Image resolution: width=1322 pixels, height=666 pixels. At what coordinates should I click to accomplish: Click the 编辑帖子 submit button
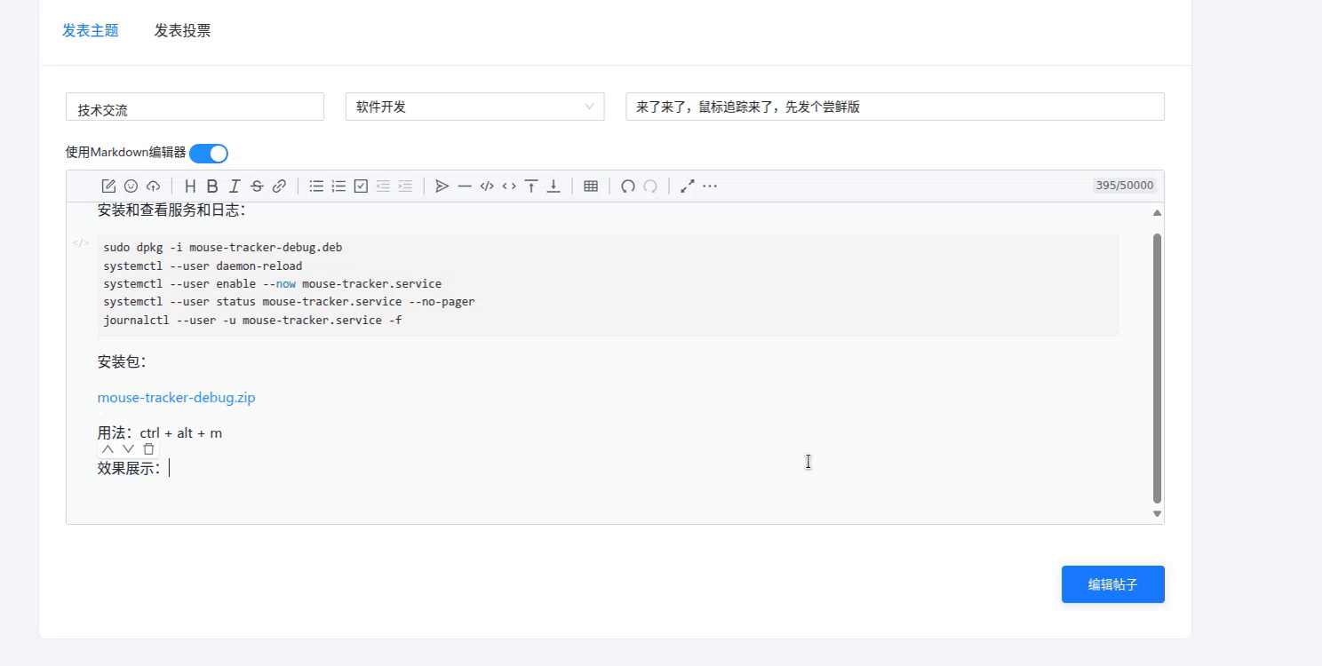pyautogui.click(x=1113, y=584)
